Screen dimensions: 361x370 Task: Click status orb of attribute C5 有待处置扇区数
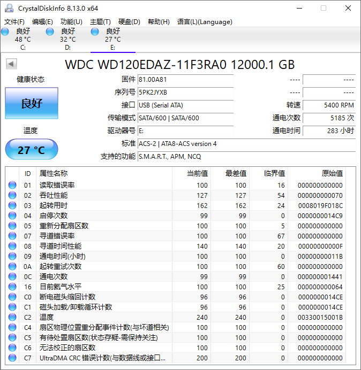click(x=12, y=337)
